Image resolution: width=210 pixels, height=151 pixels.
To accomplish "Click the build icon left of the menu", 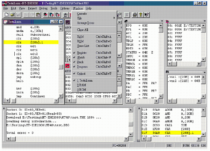I will coord(65,15).
